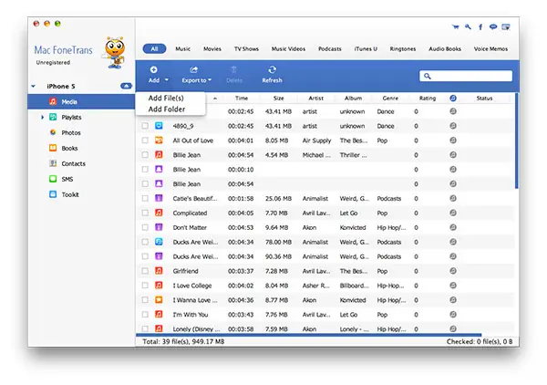The width and height of the screenshot is (547, 385).
Task: Click the music icon for Girlfriend
Action: coord(159,271)
